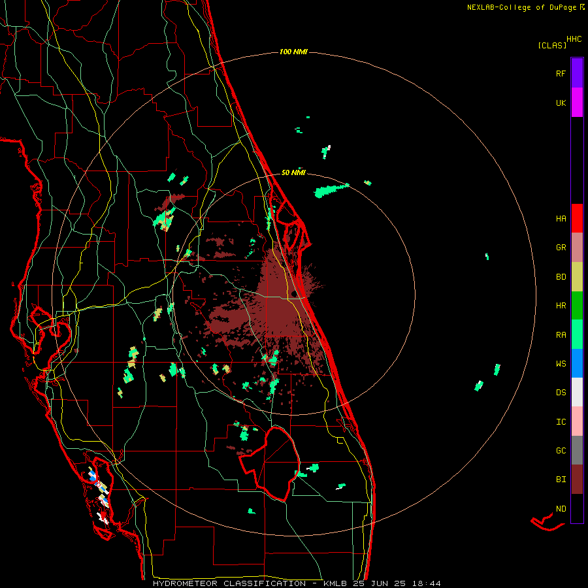Click the IC light pink legend block

pyautogui.click(x=577, y=421)
